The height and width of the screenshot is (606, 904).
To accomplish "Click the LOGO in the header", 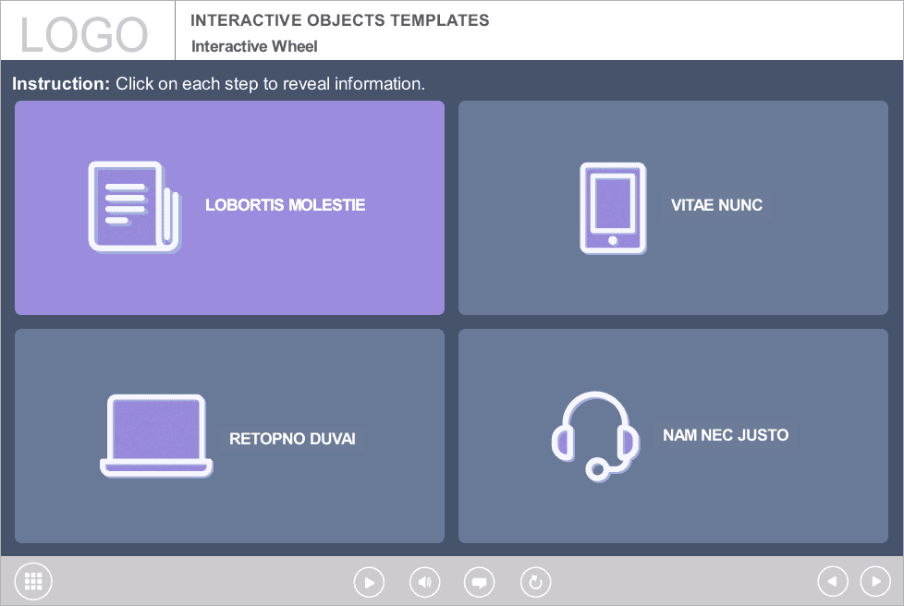I will tap(84, 34).
